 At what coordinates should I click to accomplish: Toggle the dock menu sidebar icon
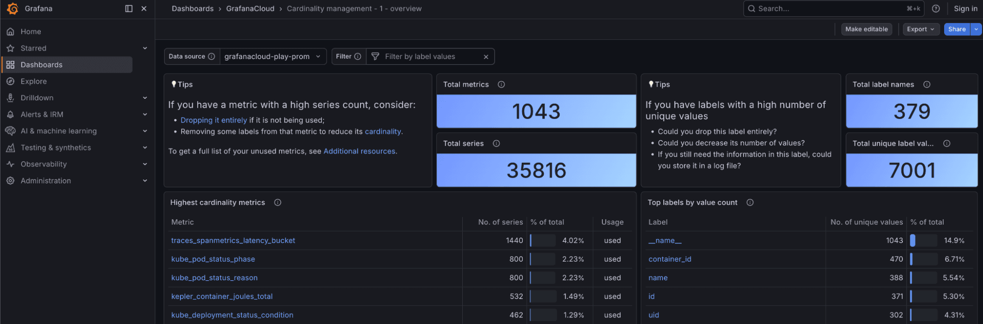click(129, 8)
